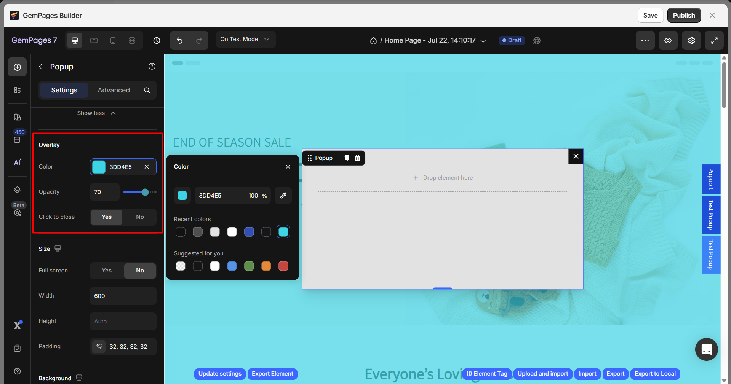Screen dimensions: 731x384
Task: Set Click to close to Yes
Action: [x=107, y=217]
